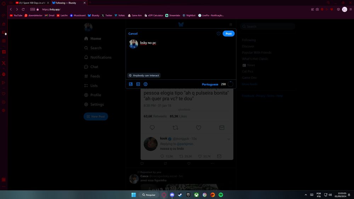Screen dimensions: 354x199
Task: Click the character count progress ring
Action: click(230, 84)
